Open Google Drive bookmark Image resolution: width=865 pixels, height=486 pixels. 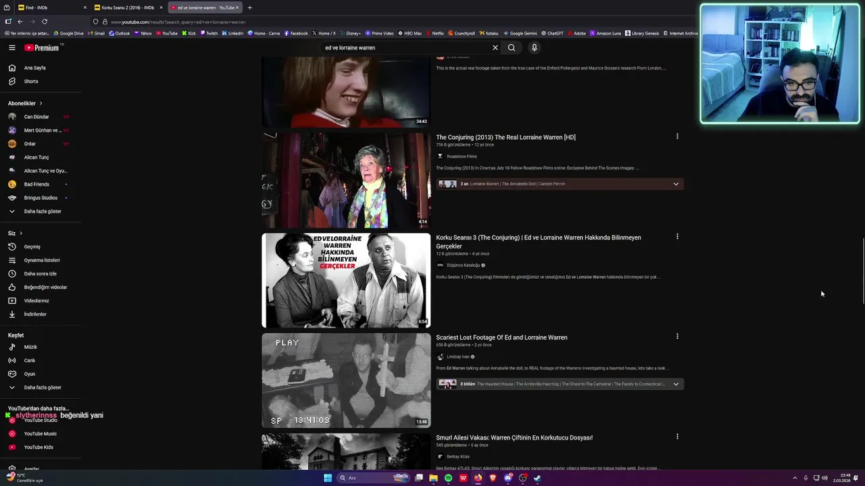coord(69,33)
